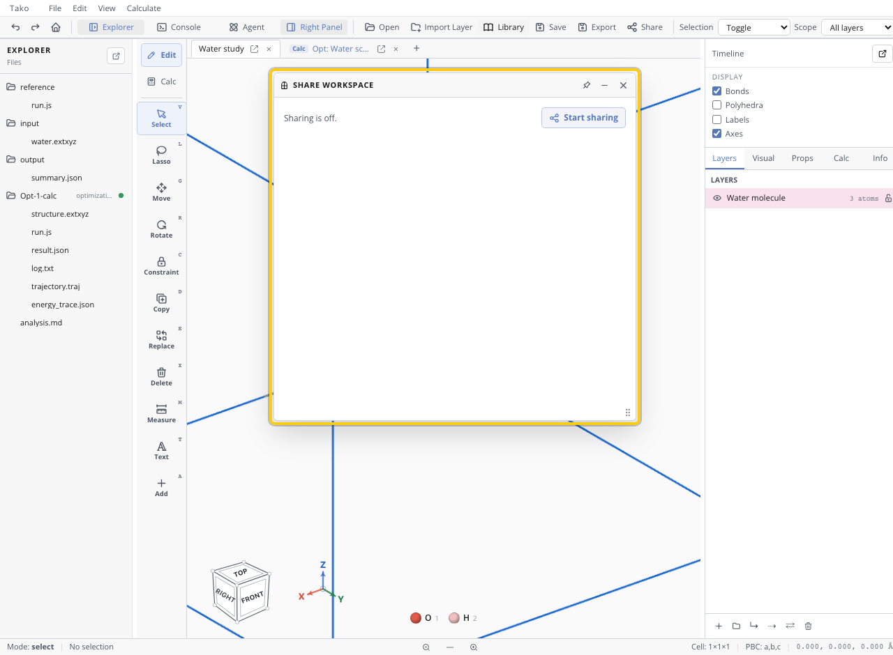Toggle the Right Panel button
The height and width of the screenshot is (655, 893).
pos(314,27)
